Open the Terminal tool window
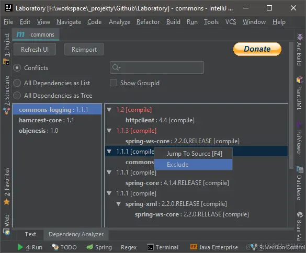This screenshot has height=253, width=306. pyautogui.click(x=163, y=247)
